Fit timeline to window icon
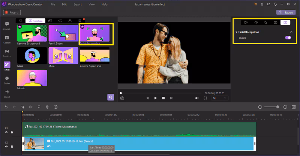The width and height of the screenshot is (300, 156). (294, 107)
